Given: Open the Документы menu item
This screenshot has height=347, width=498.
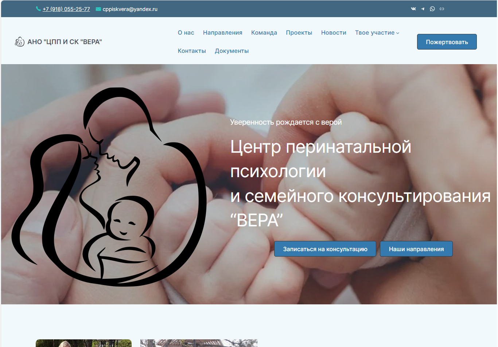Looking at the screenshot, I should pos(232,51).
